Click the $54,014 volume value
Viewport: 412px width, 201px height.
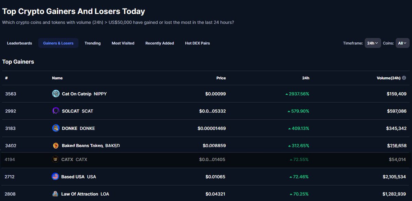point(397,159)
